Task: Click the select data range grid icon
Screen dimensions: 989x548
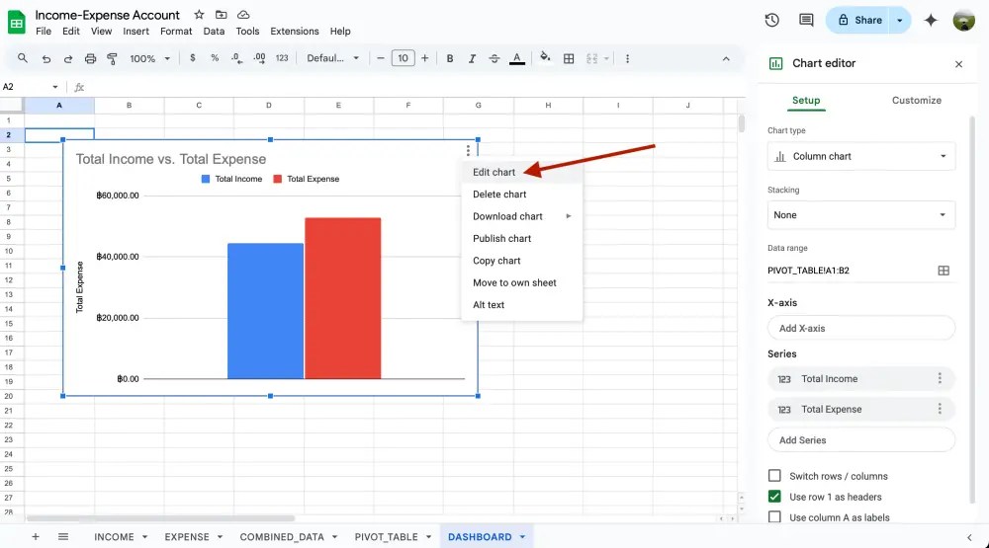Action: click(x=944, y=271)
